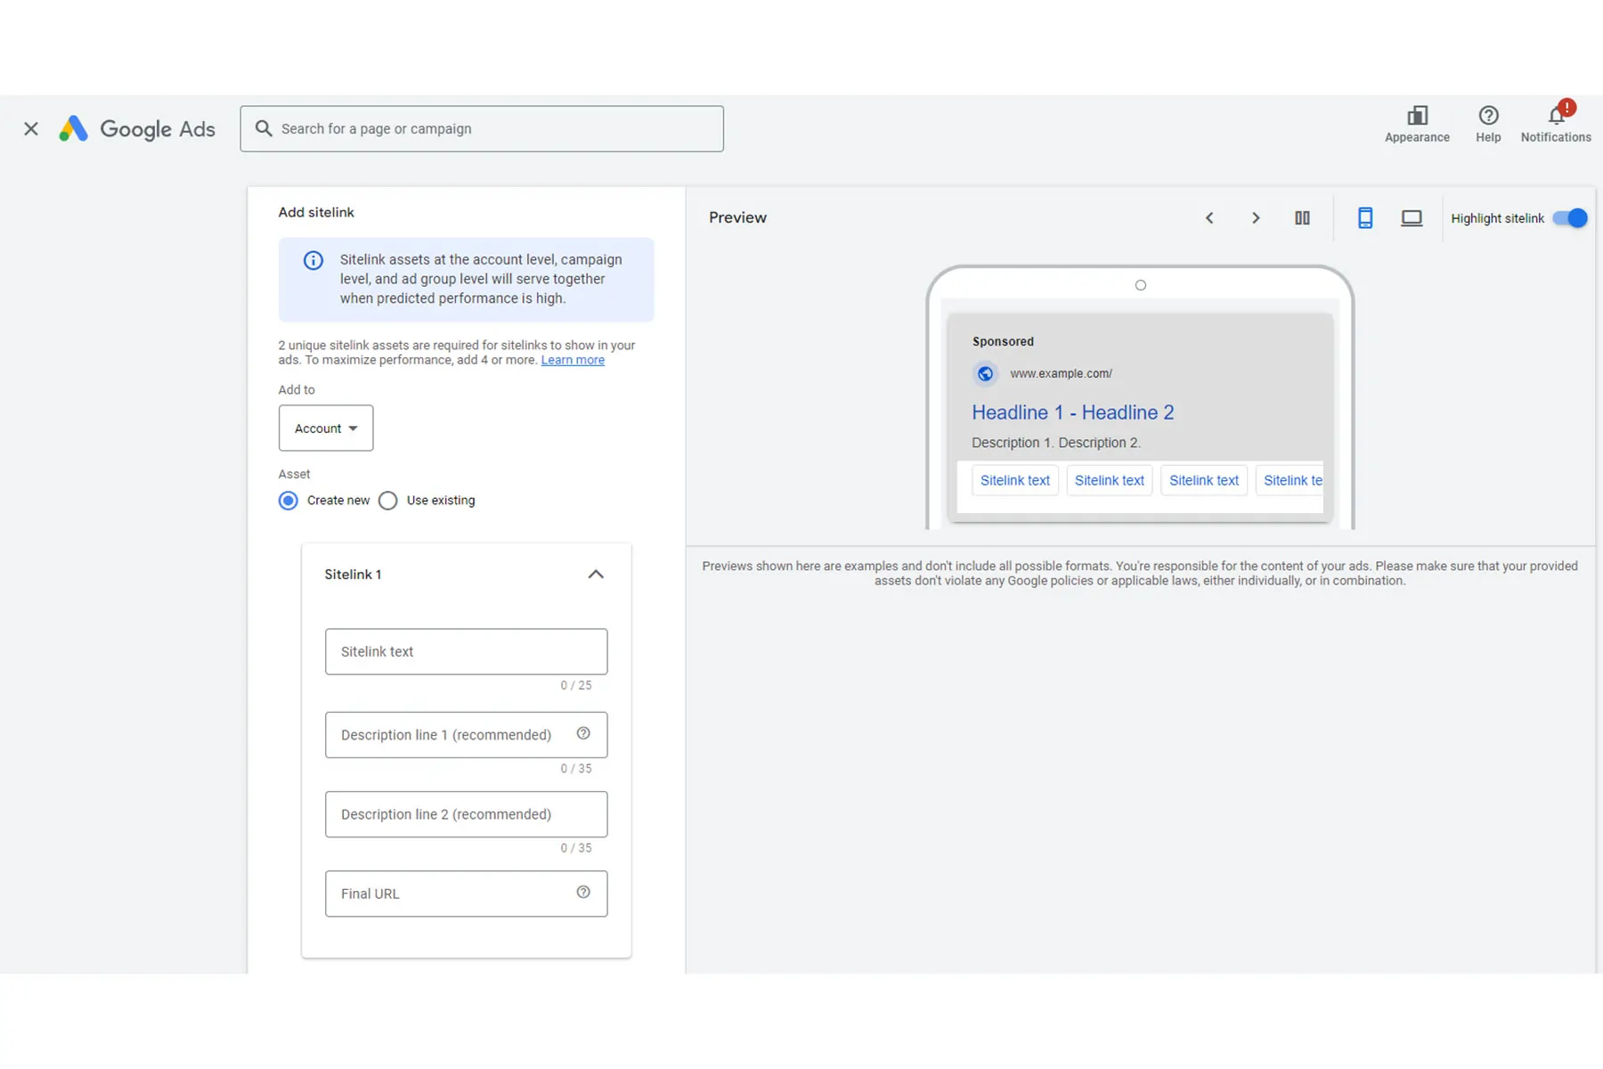1603x1069 pixels.
Task: Open Notifications bell with alert
Action: 1556,117
